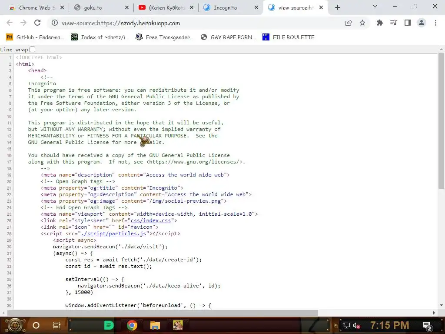Follow the ./script/particles.js link
The height and width of the screenshot is (334, 445).
[x=113, y=234]
